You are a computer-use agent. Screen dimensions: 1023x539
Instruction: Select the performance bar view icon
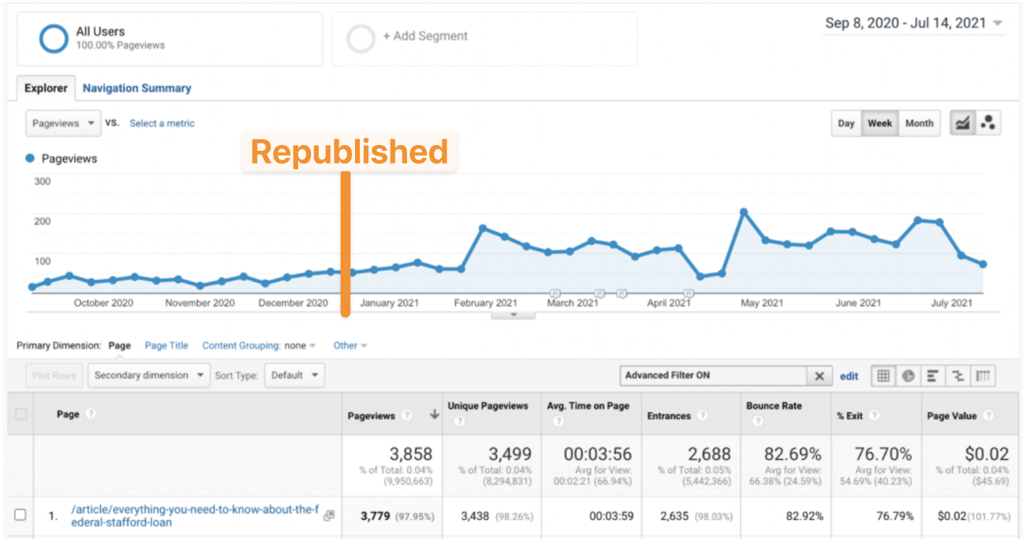point(933,376)
